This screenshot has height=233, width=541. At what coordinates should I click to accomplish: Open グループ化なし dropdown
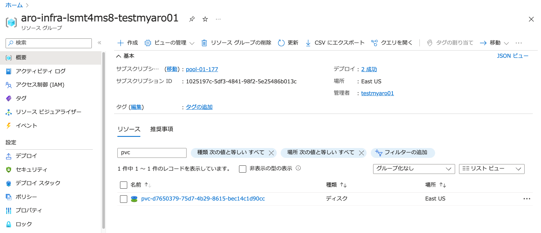[414, 169]
